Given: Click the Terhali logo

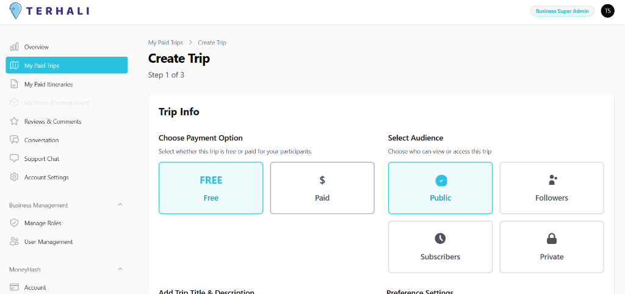Looking at the screenshot, I should click(48, 11).
